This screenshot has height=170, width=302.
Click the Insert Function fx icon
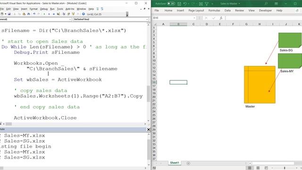click(x=221, y=18)
